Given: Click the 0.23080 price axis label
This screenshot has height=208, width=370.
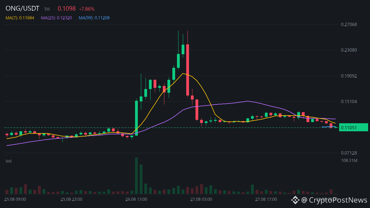Looking at the screenshot, I should click(x=349, y=50).
